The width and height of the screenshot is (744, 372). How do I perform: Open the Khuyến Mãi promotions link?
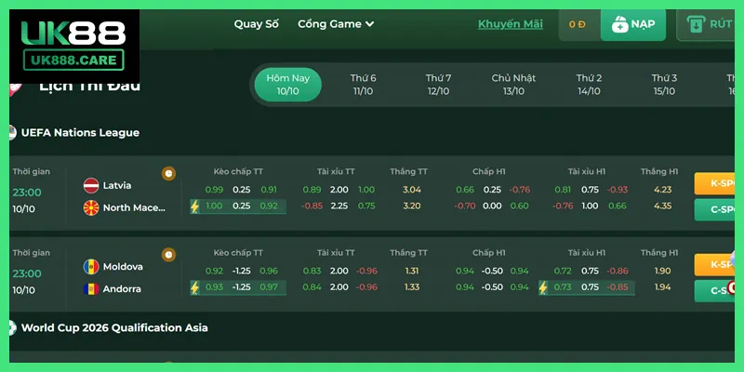[511, 24]
